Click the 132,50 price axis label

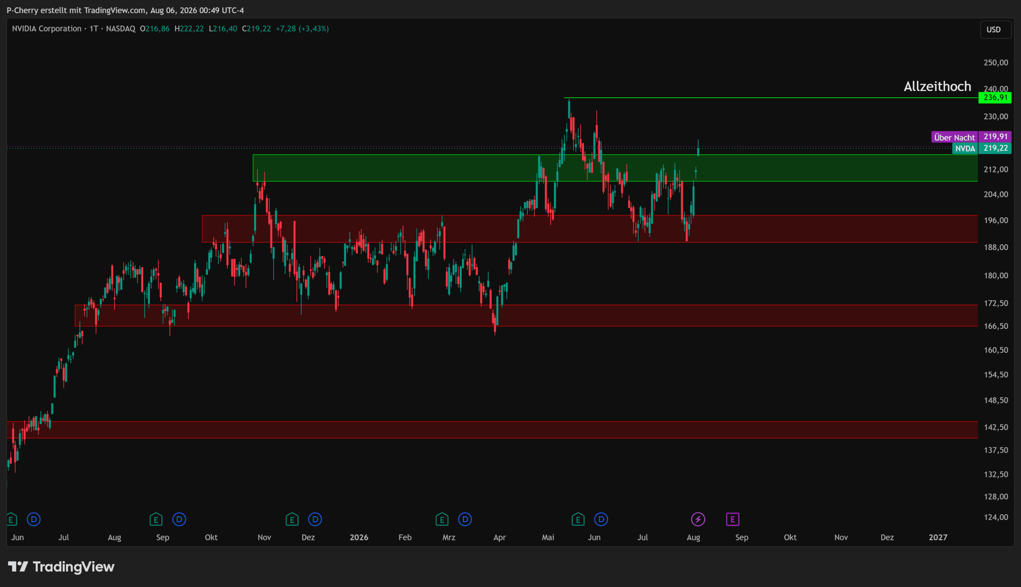(995, 475)
